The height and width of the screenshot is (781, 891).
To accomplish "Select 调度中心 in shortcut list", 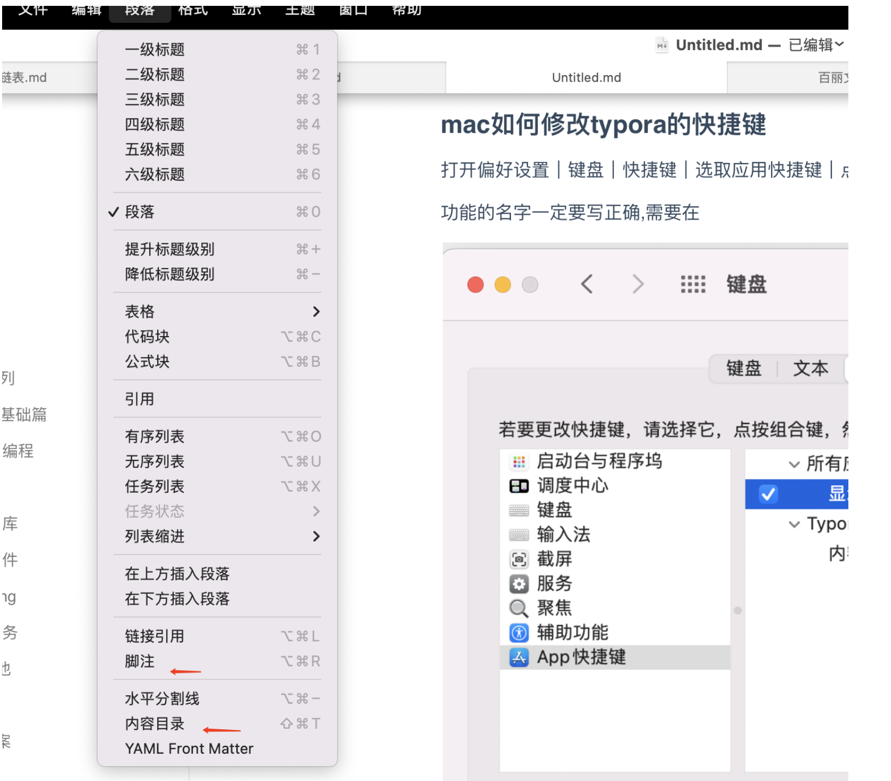I will [x=615, y=485].
